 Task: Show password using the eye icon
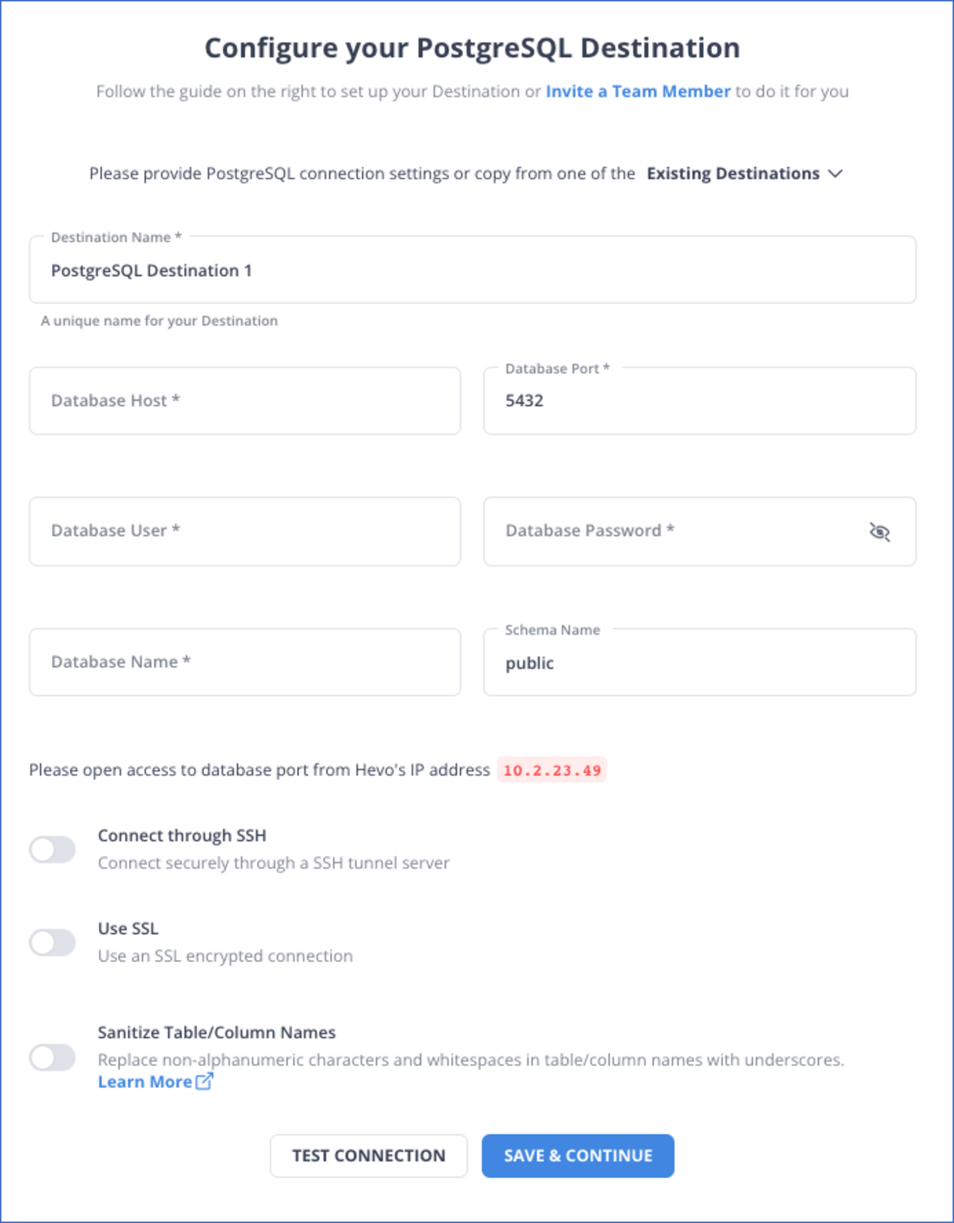pyautogui.click(x=879, y=532)
